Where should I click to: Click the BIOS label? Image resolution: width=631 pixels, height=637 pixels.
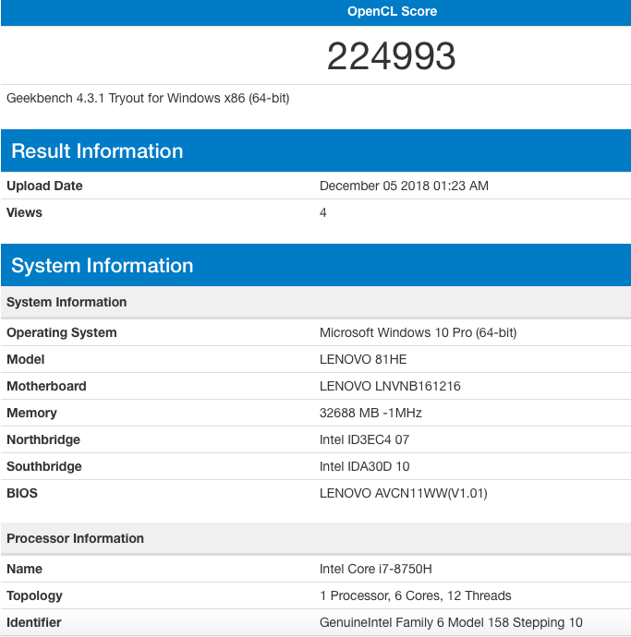point(22,493)
